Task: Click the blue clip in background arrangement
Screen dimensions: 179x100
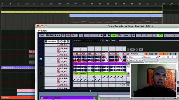Action: pos(116,16)
